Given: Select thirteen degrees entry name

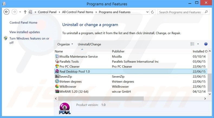Looking at the screenshot, I should pos(70,81).
